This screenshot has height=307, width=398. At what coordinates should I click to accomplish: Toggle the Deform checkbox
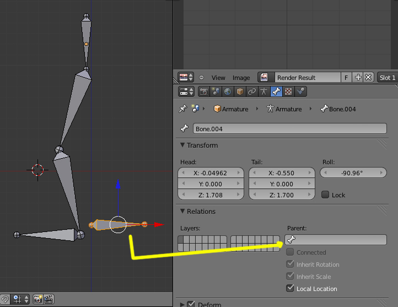191,304
